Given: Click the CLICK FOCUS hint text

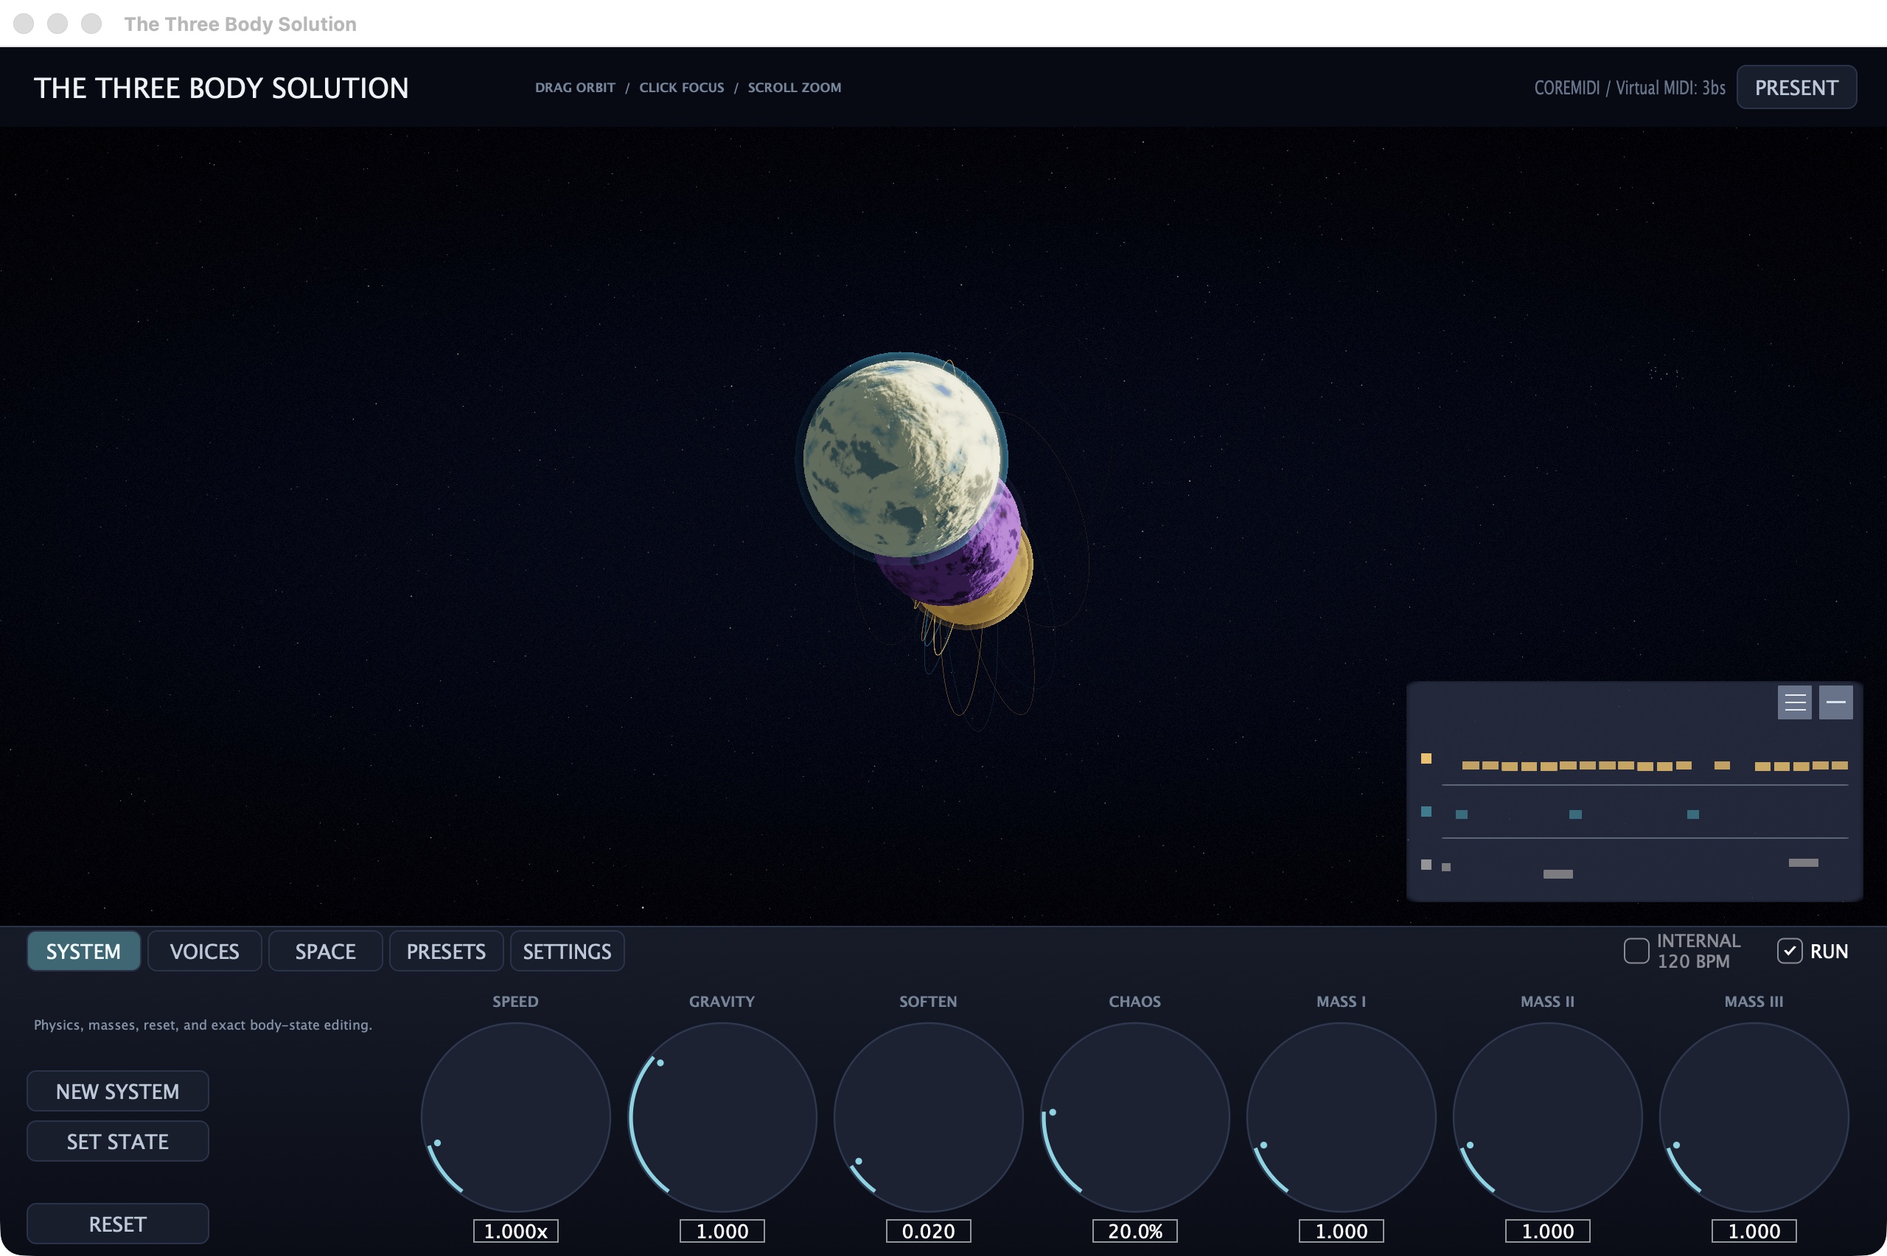Looking at the screenshot, I should (682, 87).
